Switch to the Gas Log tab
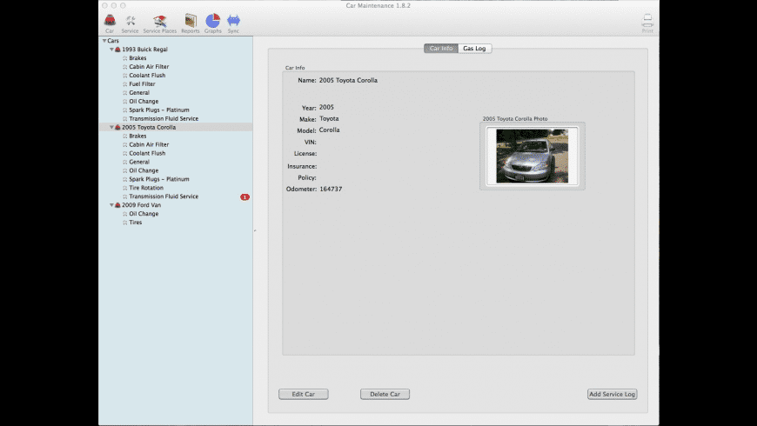757x426 pixels. click(x=475, y=49)
